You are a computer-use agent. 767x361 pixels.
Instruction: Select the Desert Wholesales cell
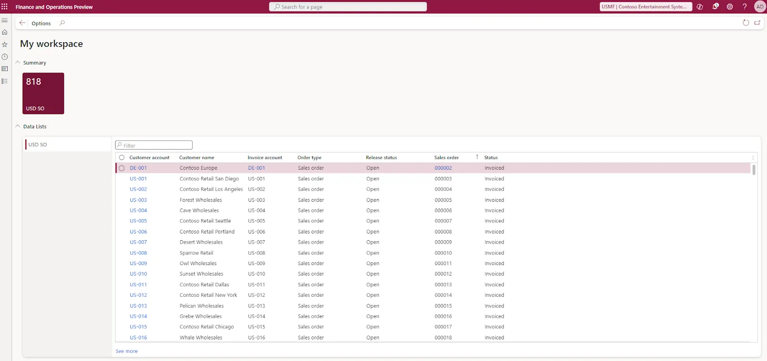[x=201, y=242]
